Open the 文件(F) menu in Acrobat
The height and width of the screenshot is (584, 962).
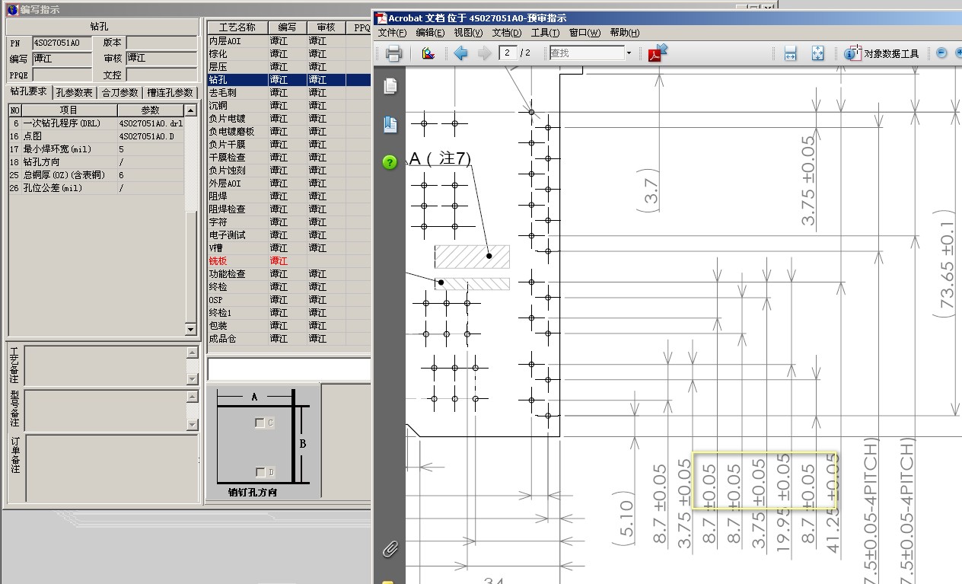pos(392,33)
